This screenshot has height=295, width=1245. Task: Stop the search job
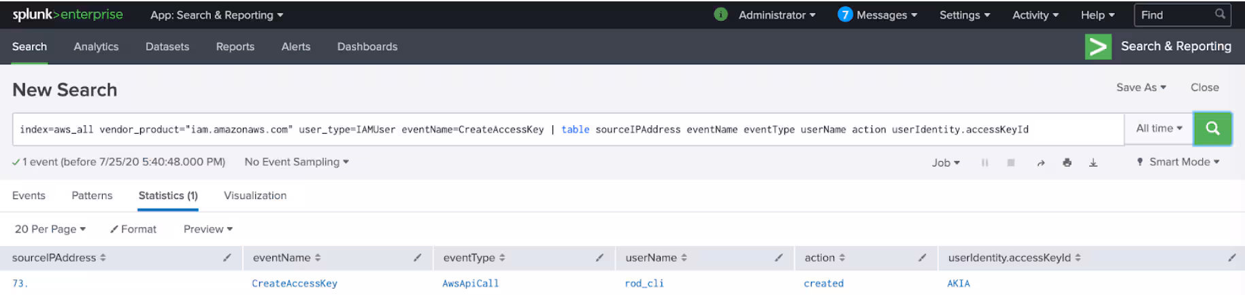point(1011,163)
